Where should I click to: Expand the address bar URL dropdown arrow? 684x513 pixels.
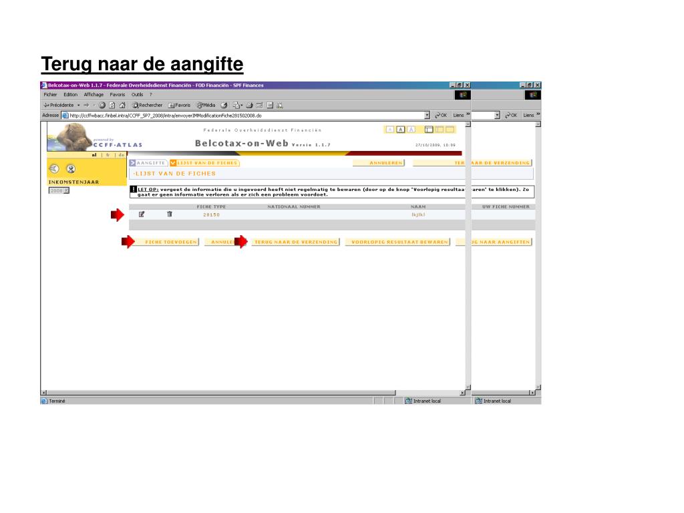(427, 115)
